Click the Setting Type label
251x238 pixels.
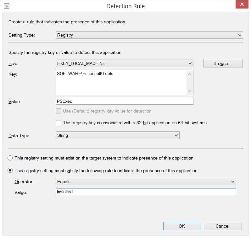click(x=22, y=35)
